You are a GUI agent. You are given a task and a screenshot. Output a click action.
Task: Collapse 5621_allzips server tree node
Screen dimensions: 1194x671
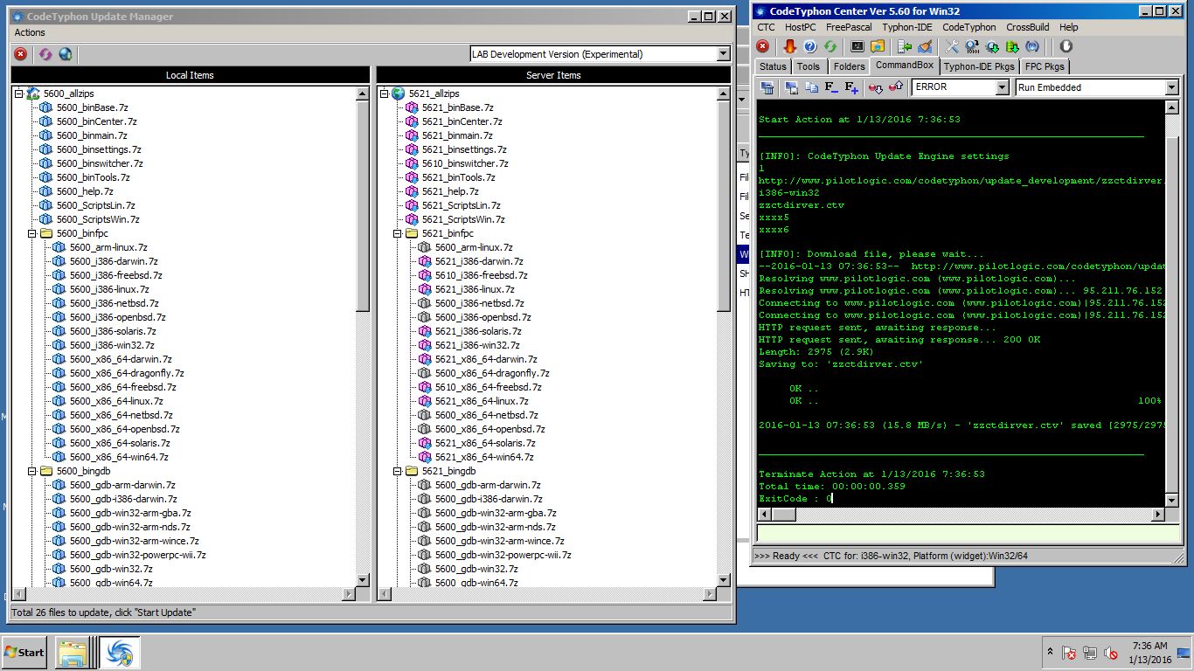coord(385,93)
